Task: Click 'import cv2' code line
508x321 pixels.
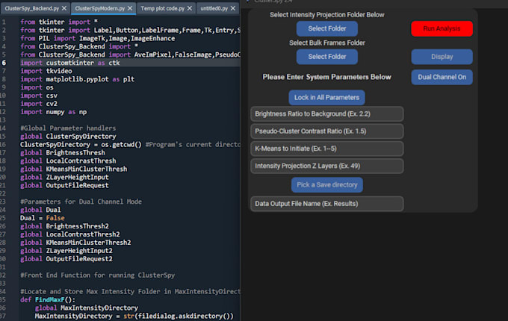Action: click(39, 104)
